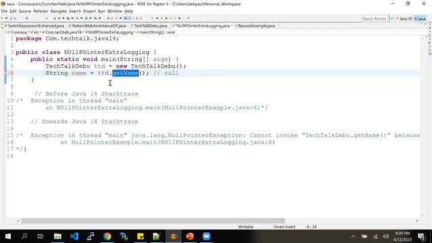This screenshot has width=432, height=243.
Task: Open the Help menu
Action: 129,11
